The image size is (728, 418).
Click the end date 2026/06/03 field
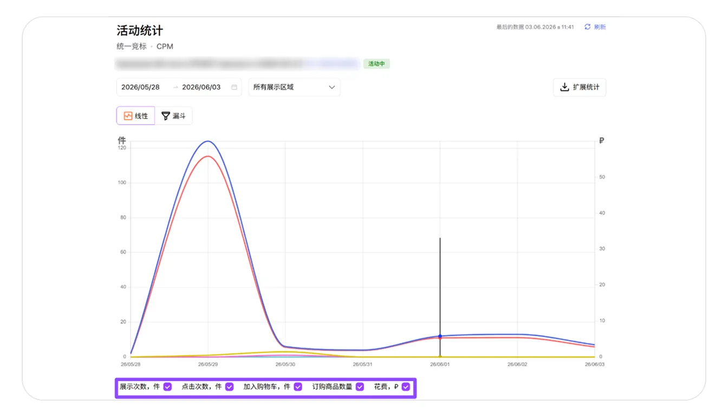coord(201,87)
